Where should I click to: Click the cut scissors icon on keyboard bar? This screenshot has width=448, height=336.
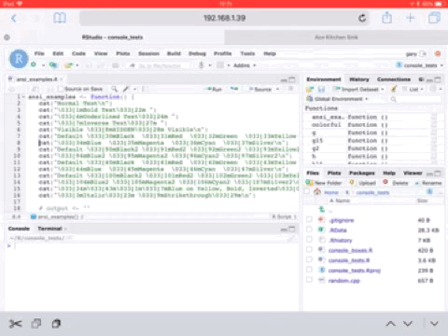coord(16,324)
